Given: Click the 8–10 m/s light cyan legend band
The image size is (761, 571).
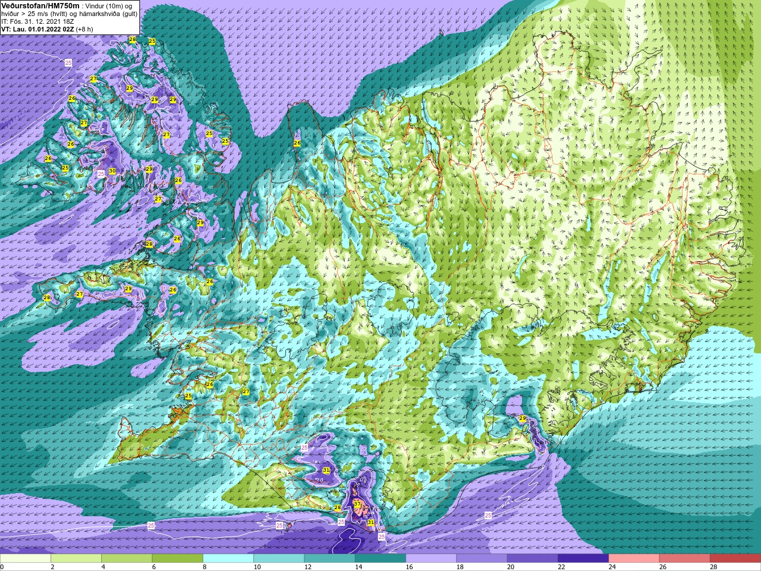Looking at the screenshot, I should pos(228,559).
